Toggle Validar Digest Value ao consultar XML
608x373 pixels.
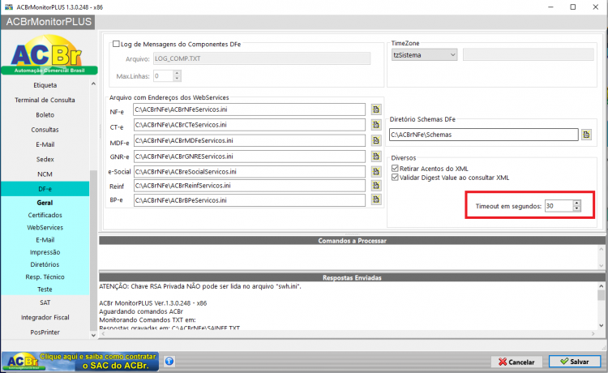point(395,178)
